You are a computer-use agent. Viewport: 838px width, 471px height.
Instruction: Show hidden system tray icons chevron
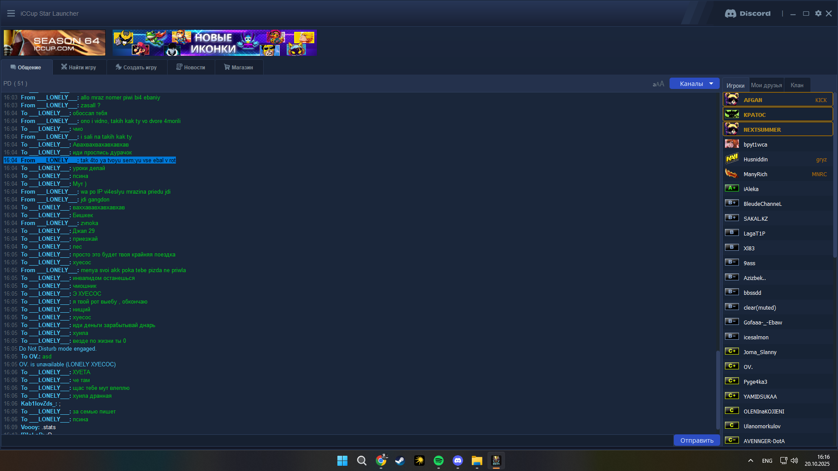point(750,461)
